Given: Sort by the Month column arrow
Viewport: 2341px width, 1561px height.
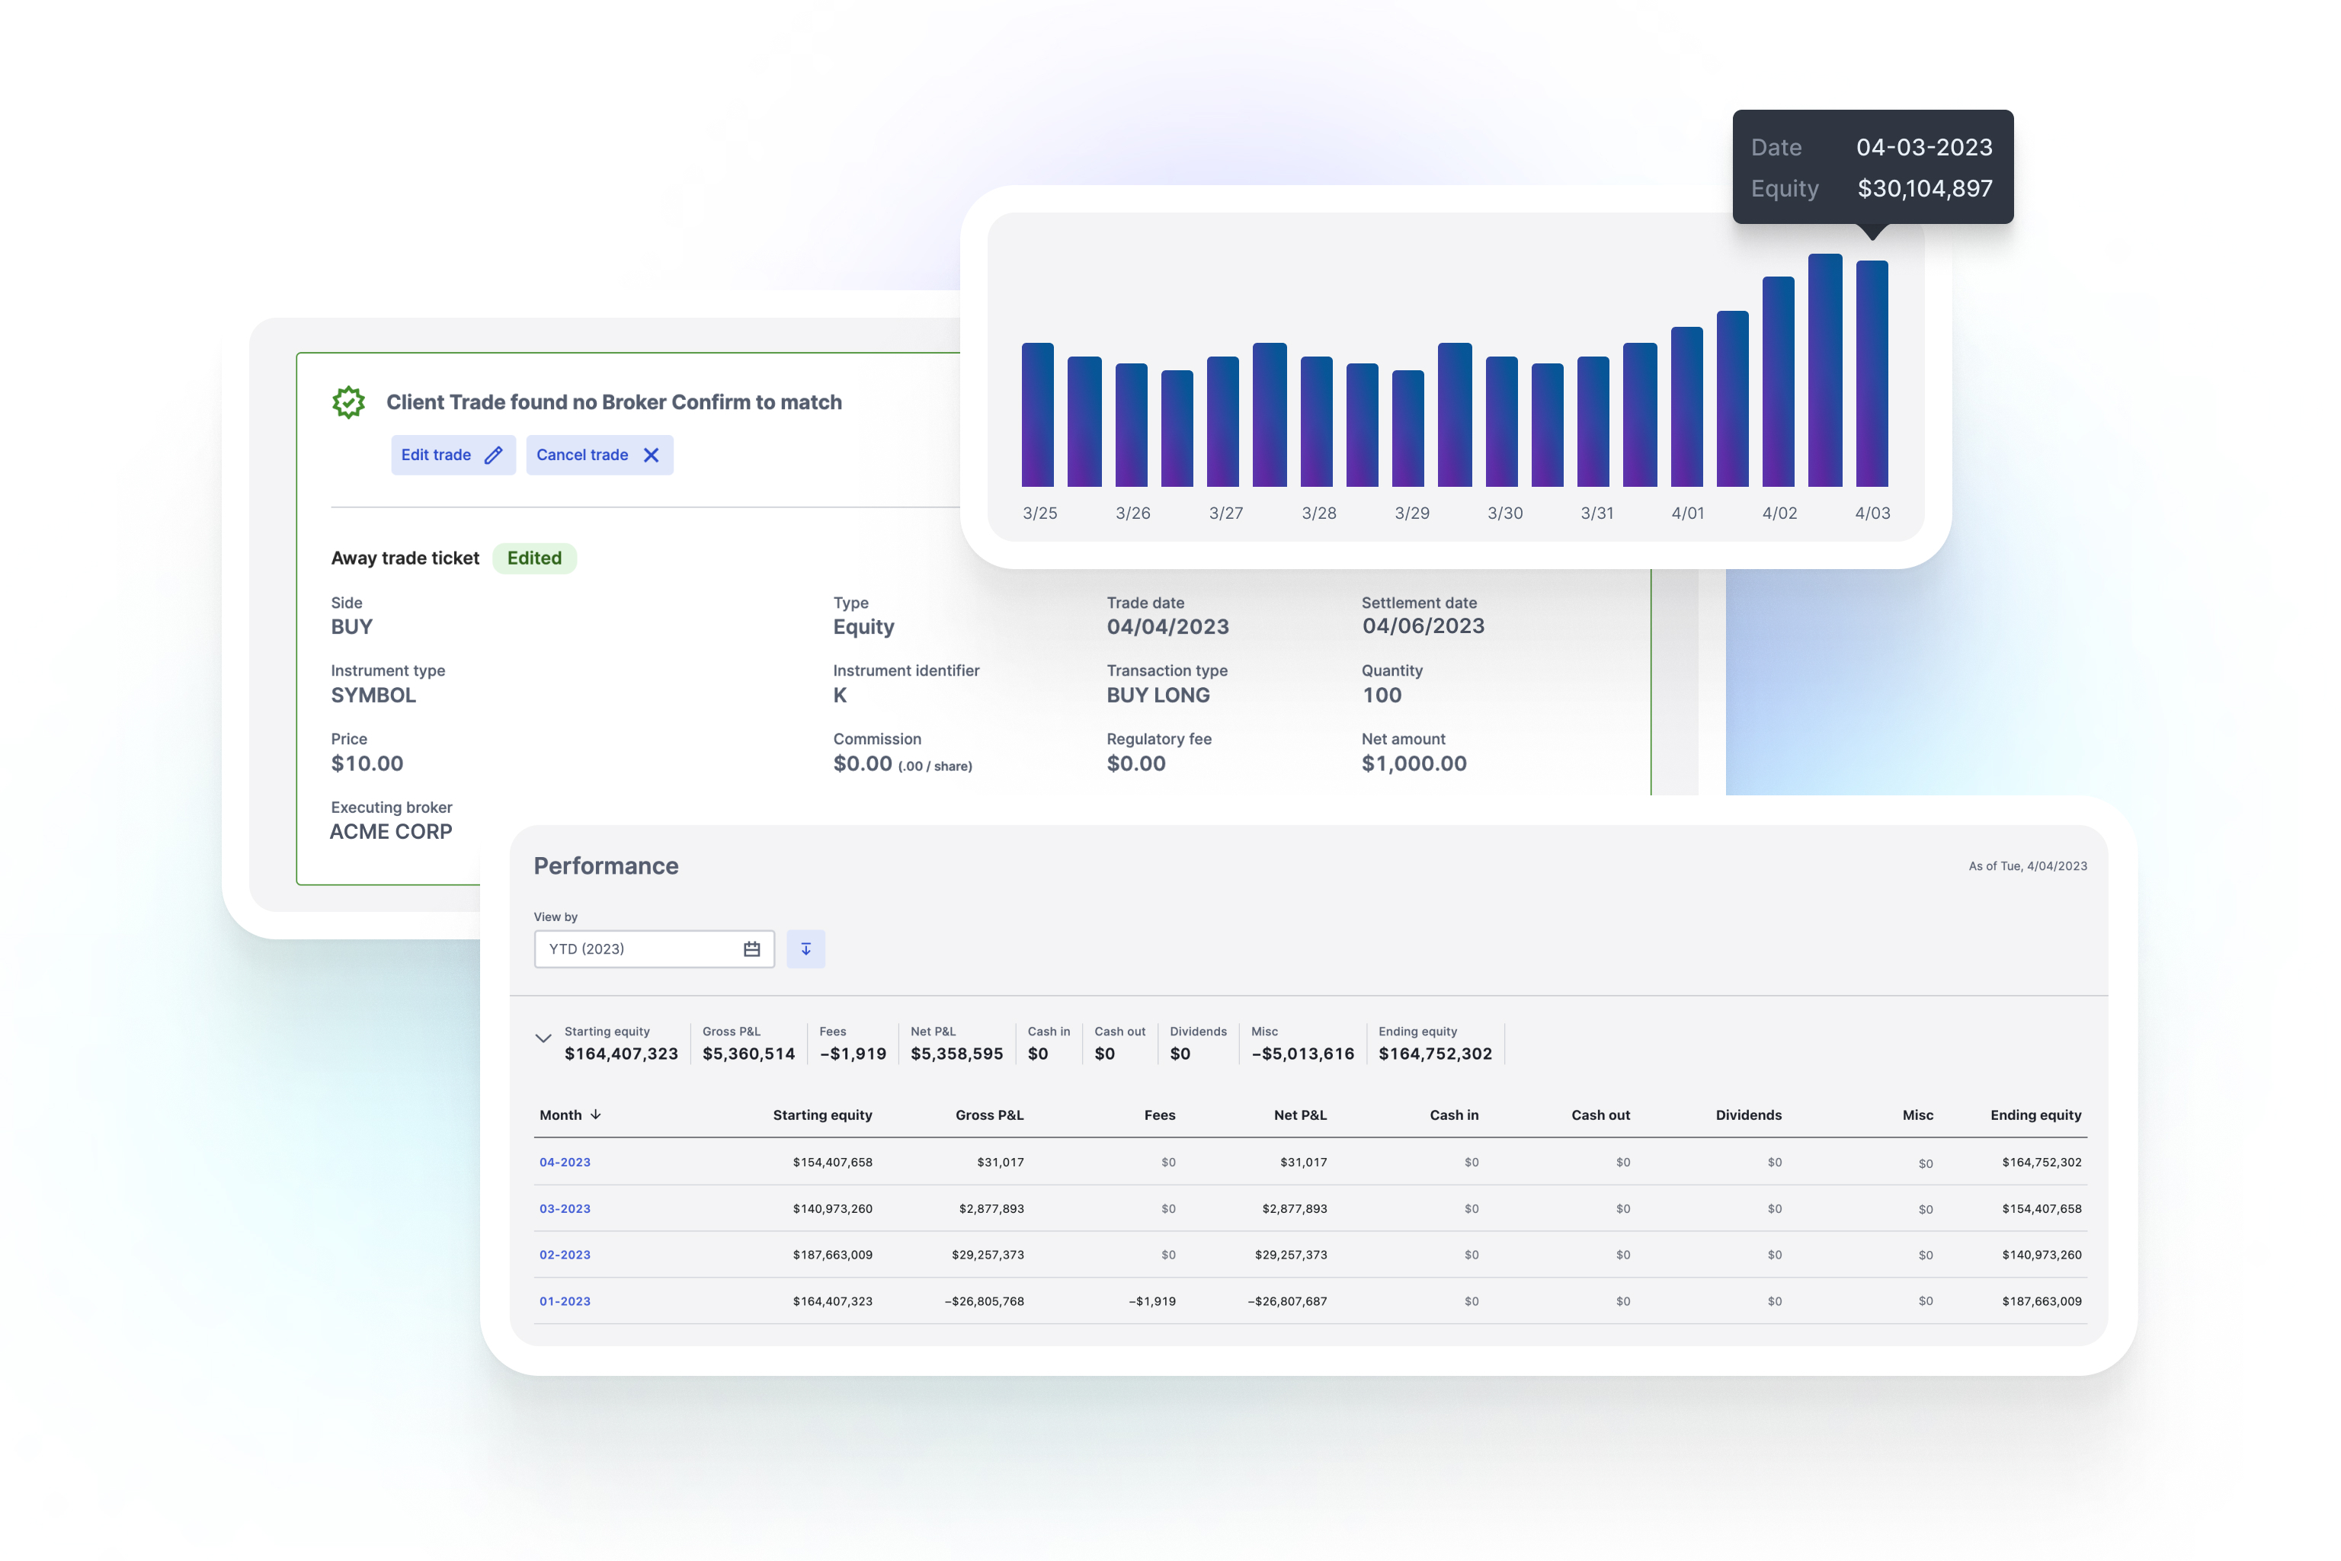Looking at the screenshot, I should click(x=595, y=1115).
